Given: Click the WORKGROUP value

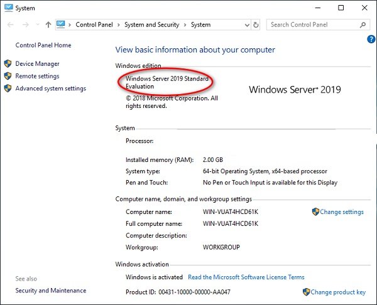Looking at the screenshot, I should click(x=221, y=247).
